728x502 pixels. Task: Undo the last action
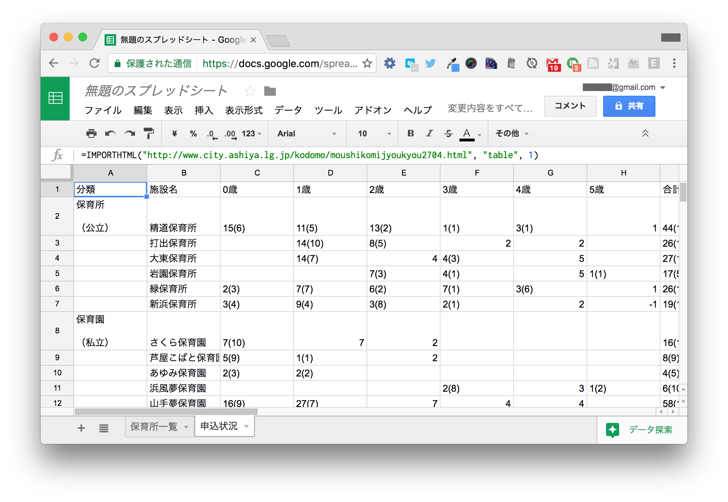coord(110,134)
